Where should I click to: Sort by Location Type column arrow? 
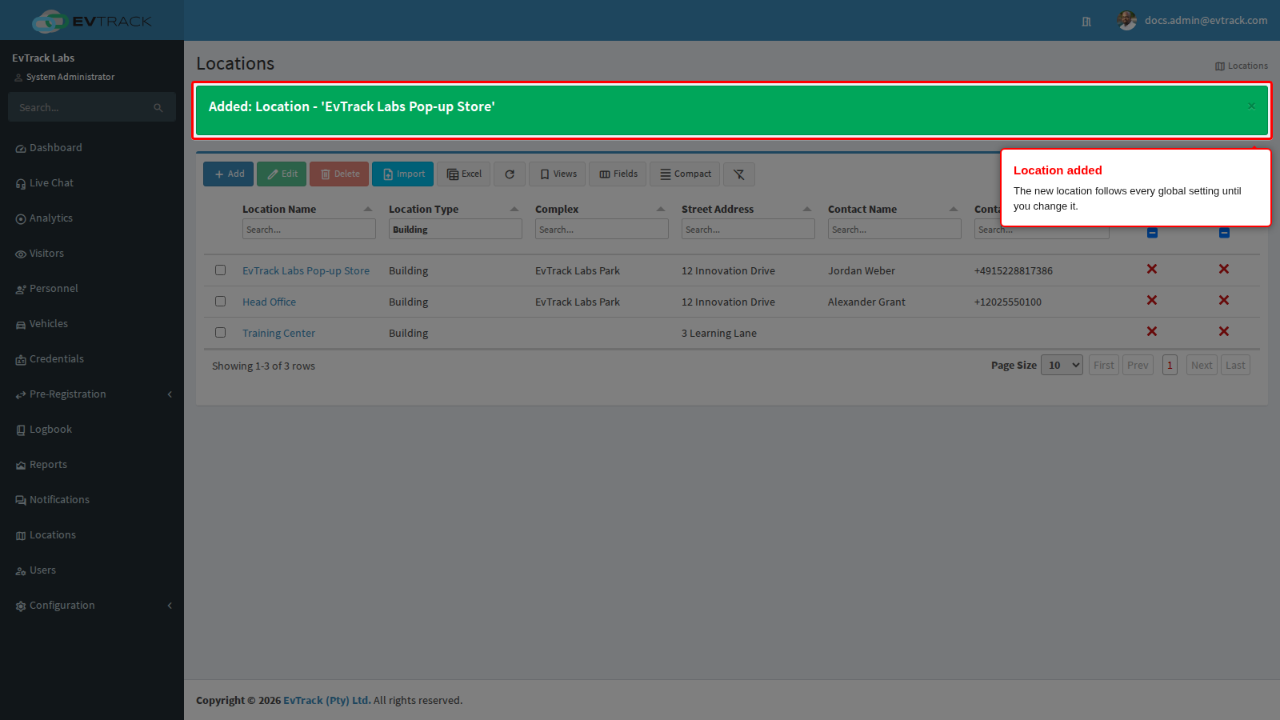click(x=514, y=210)
